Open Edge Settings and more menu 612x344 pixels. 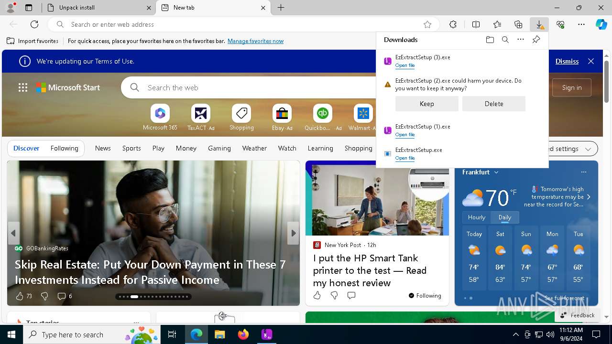pos(581,24)
